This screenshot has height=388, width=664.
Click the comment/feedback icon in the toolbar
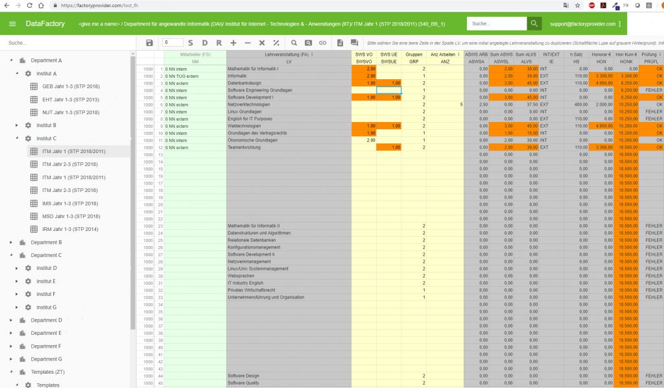pyautogui.click(x=354, y=43)
